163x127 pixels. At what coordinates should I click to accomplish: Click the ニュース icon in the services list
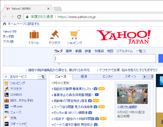point(7,112)
